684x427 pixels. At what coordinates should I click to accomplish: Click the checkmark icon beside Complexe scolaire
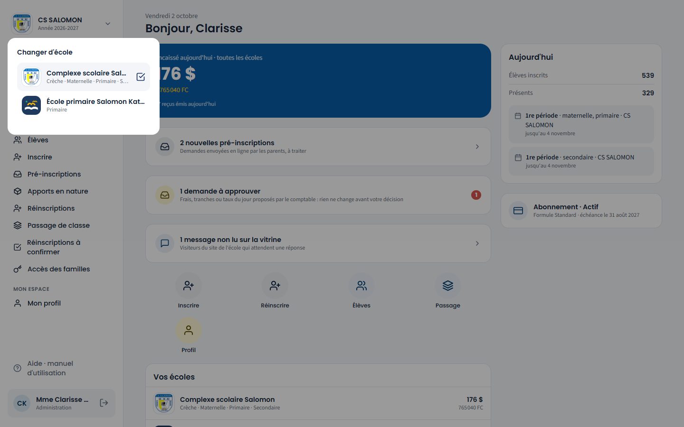(141, 77)
